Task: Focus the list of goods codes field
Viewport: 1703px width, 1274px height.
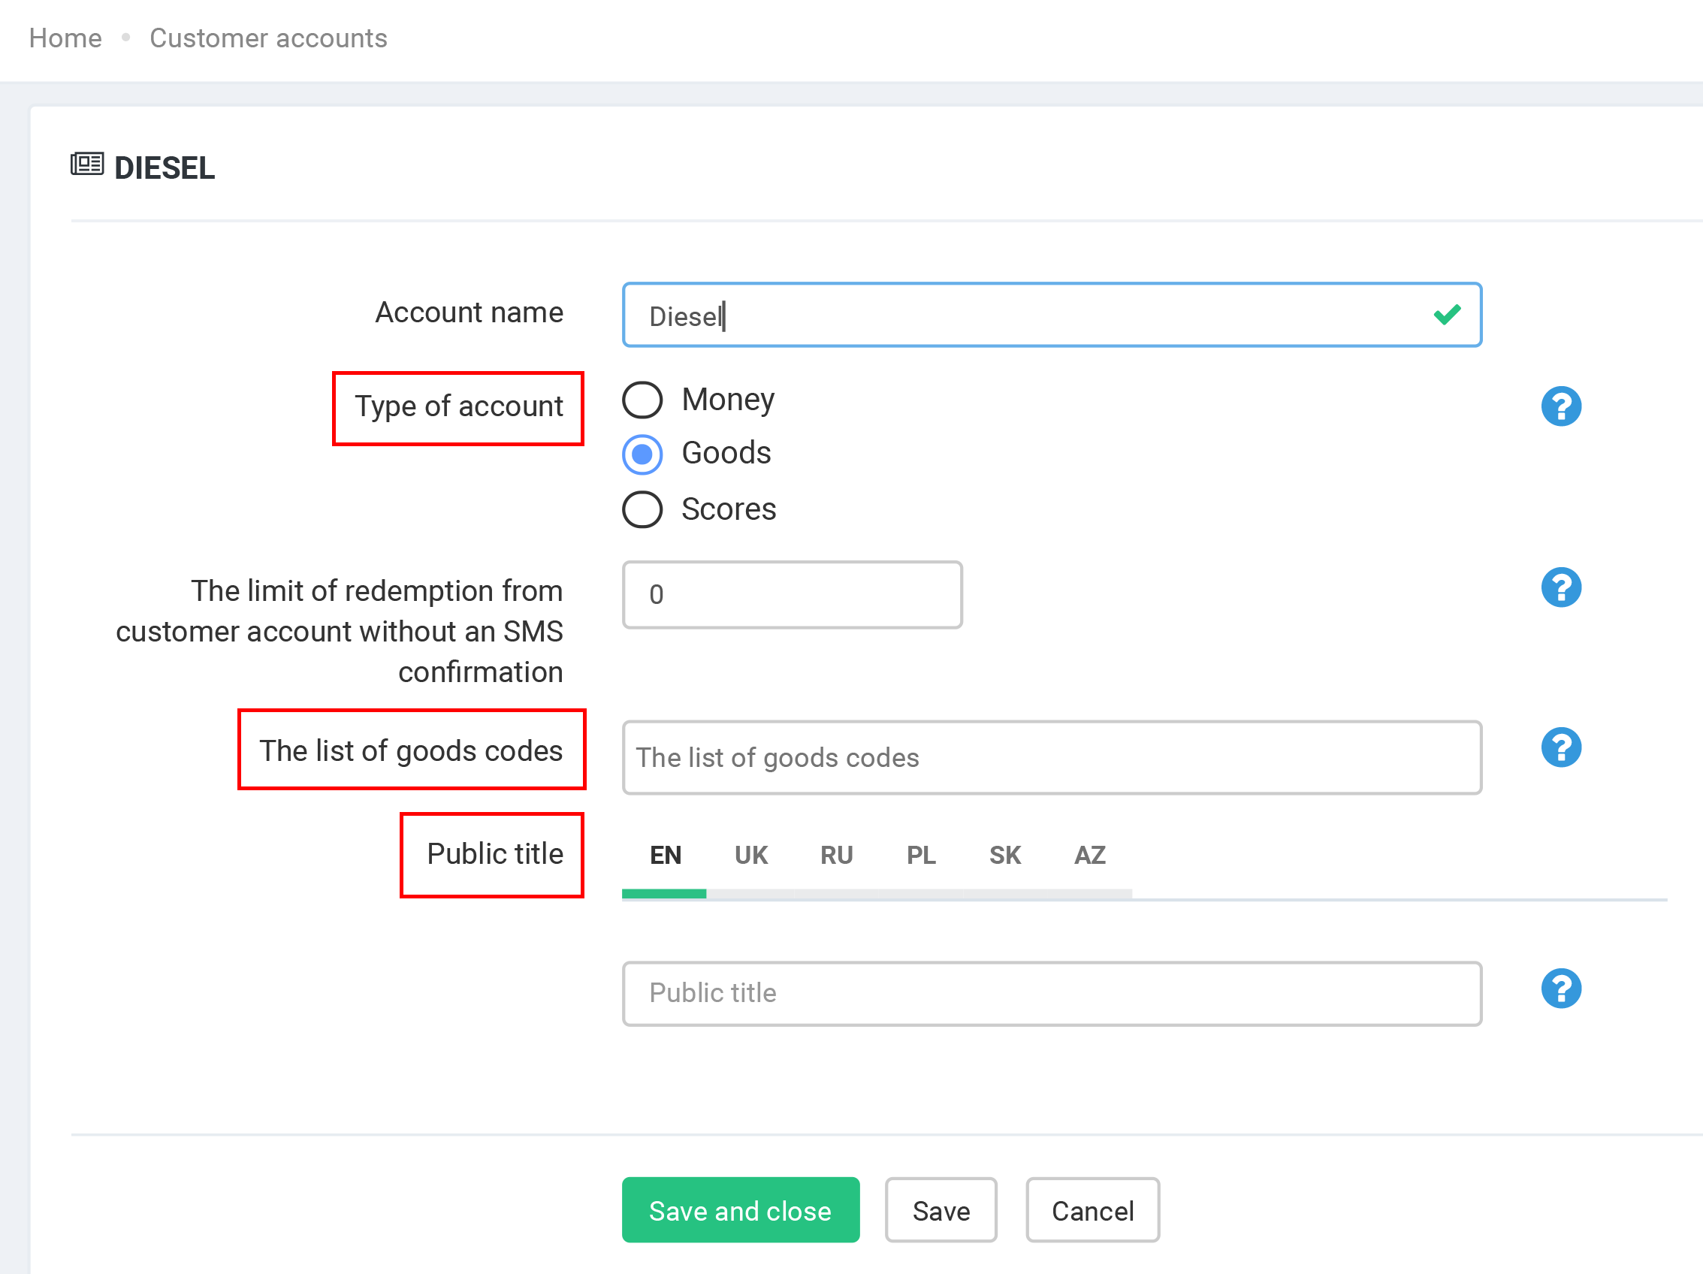Action: coord(1051,758)
